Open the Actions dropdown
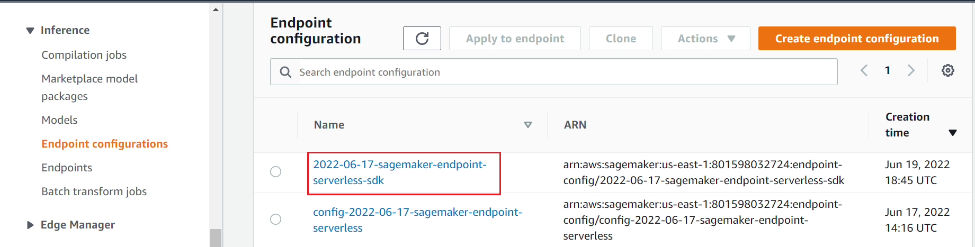 point(705,39)
